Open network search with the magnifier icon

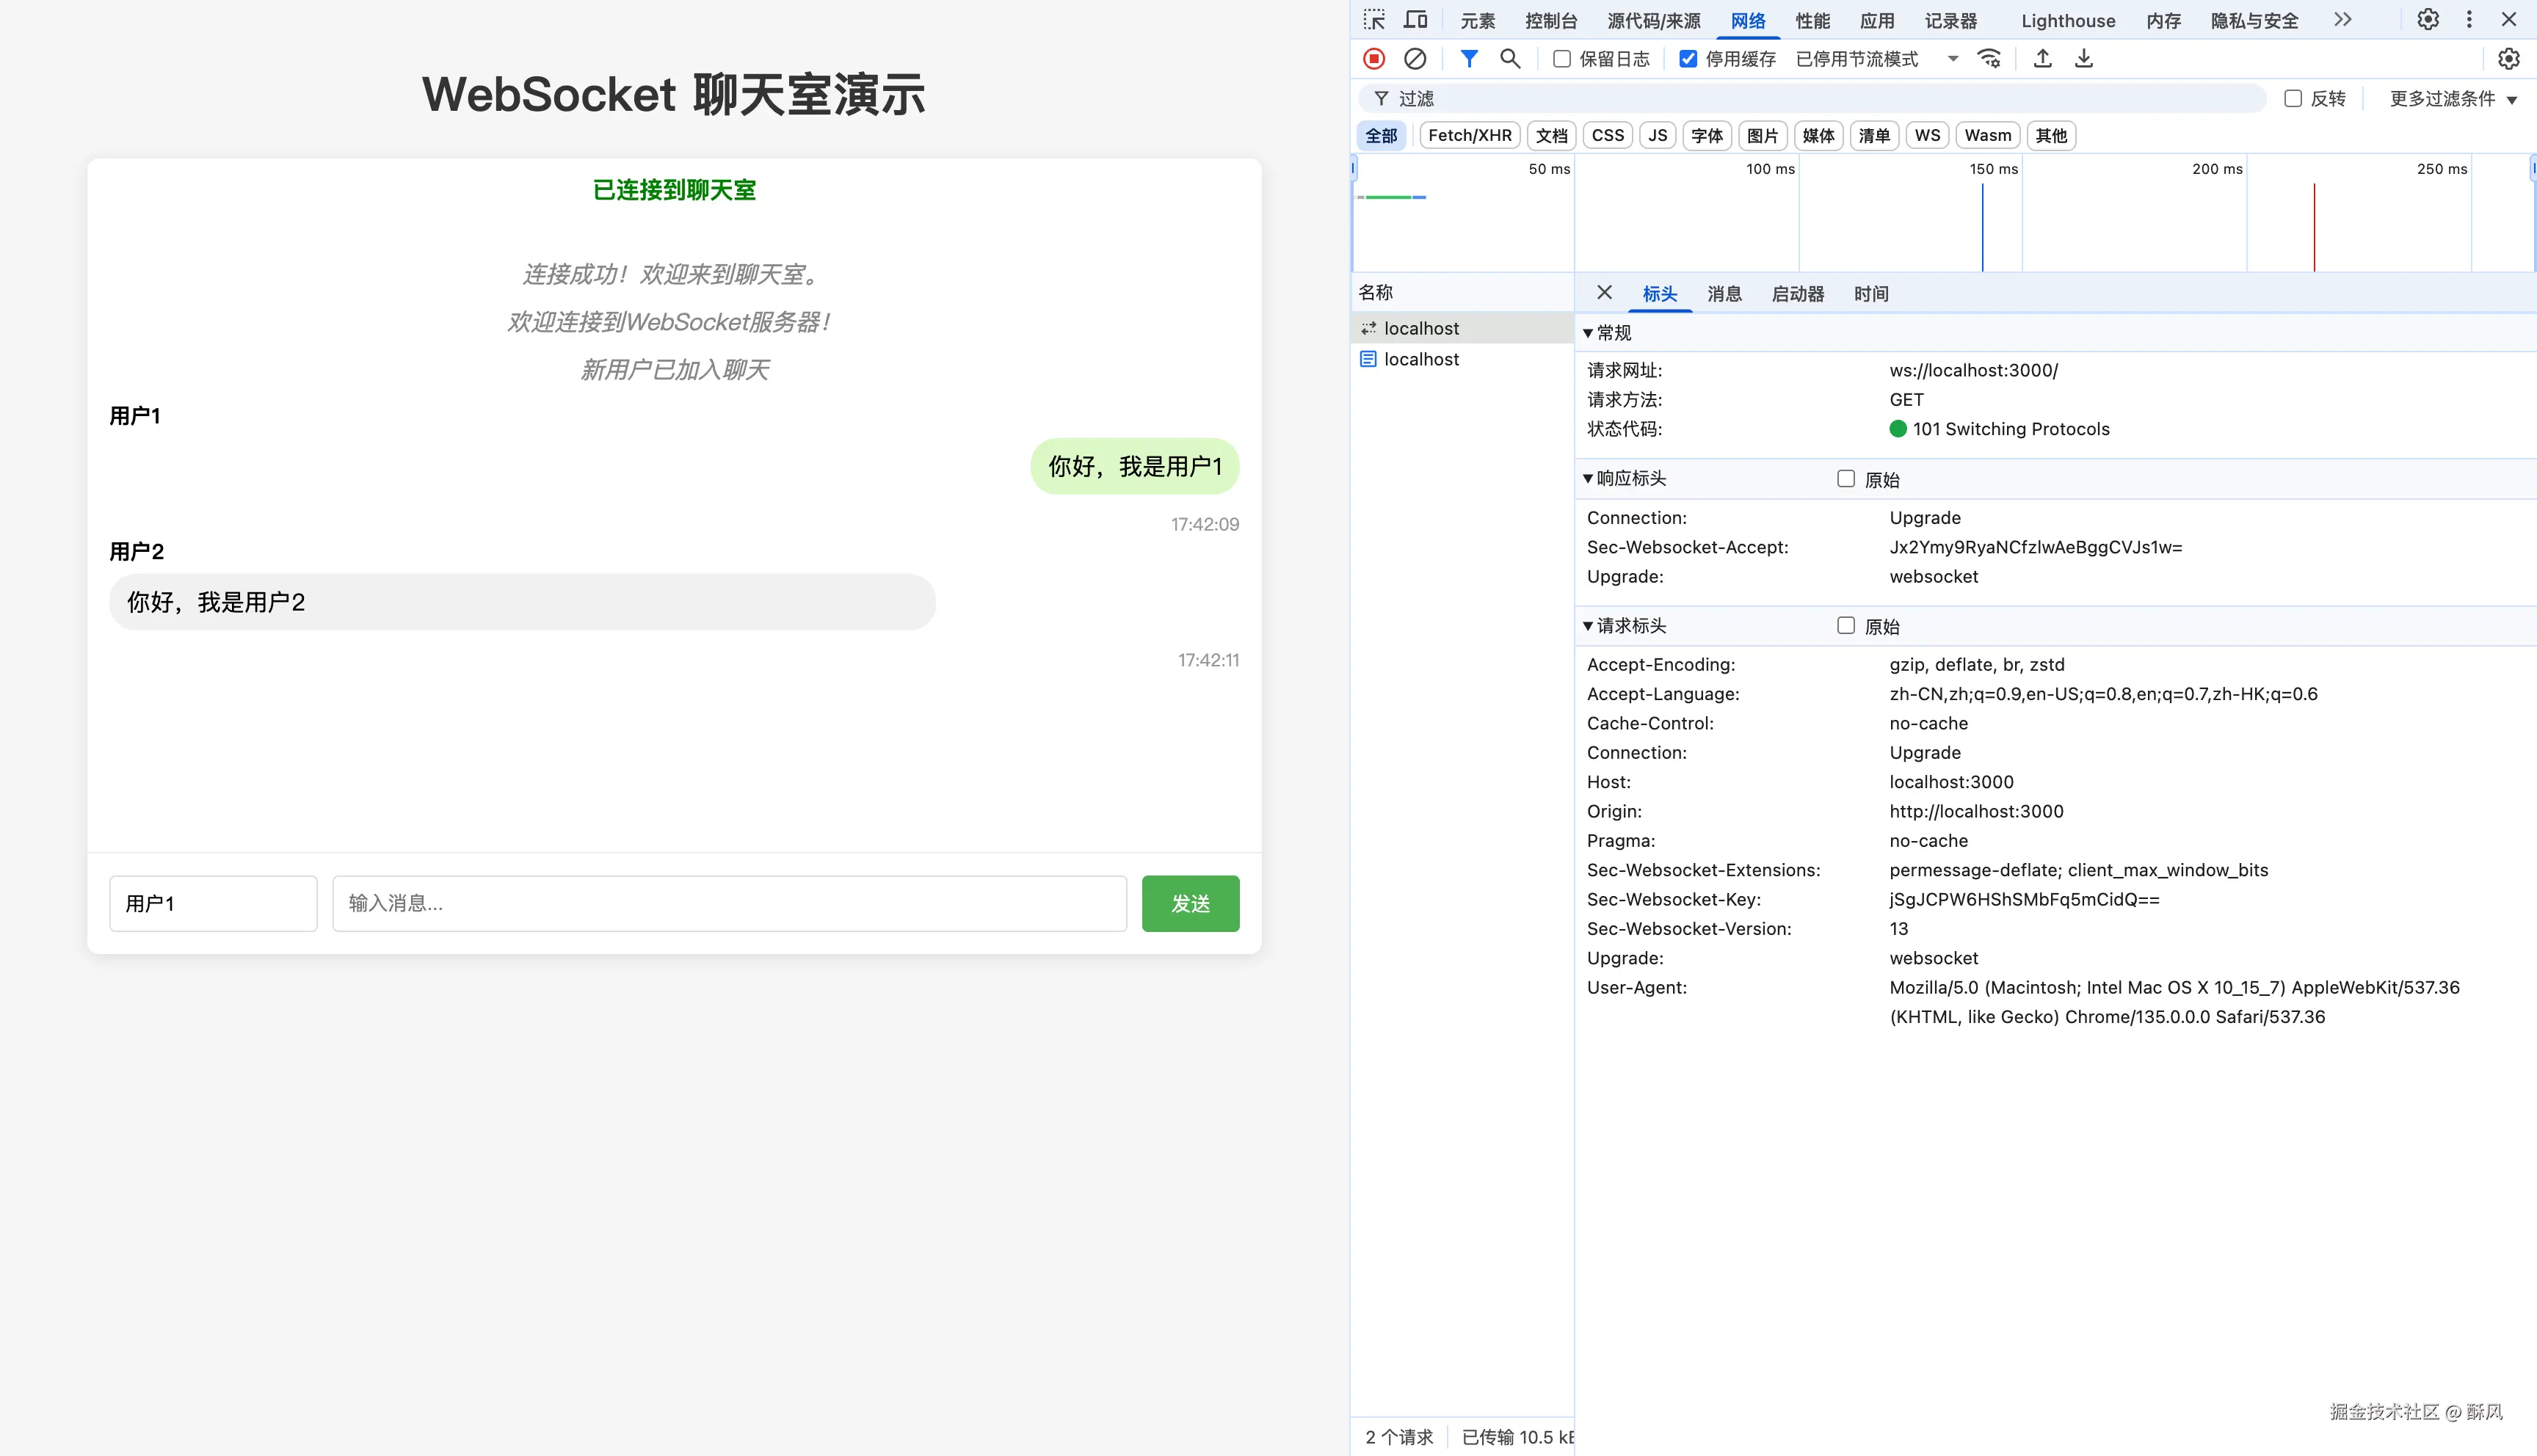(x=1510, y=59)
